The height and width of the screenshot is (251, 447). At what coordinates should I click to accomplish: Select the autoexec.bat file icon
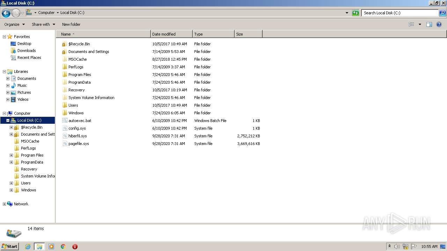(x=64, y=121)
